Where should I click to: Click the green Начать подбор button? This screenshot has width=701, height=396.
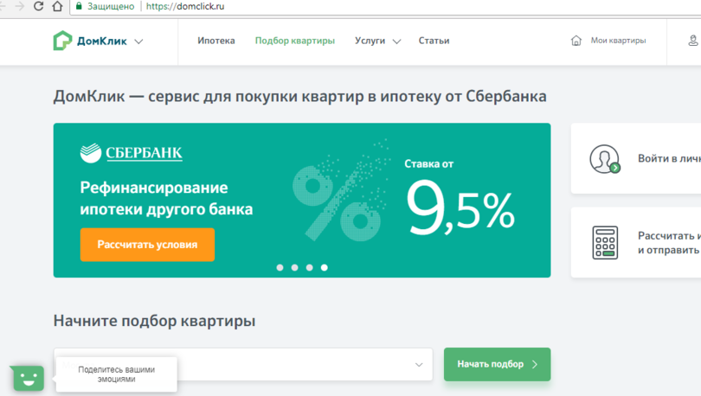pos(497,364)
